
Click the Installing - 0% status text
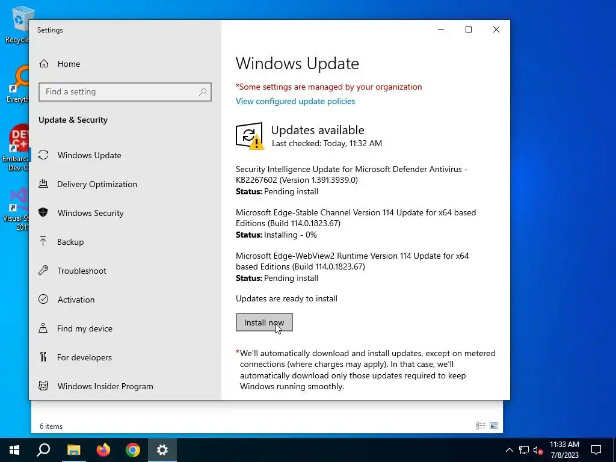pos(291,235)
